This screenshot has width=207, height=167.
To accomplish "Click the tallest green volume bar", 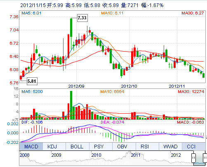I will [71, 105].
